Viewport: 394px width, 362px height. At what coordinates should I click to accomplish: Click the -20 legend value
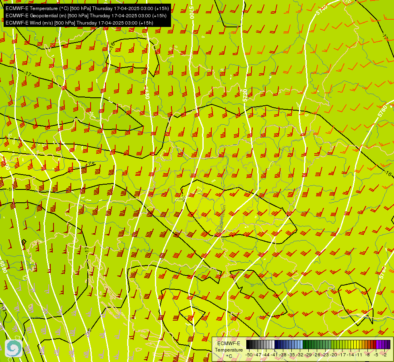click(x=334, y=355)
